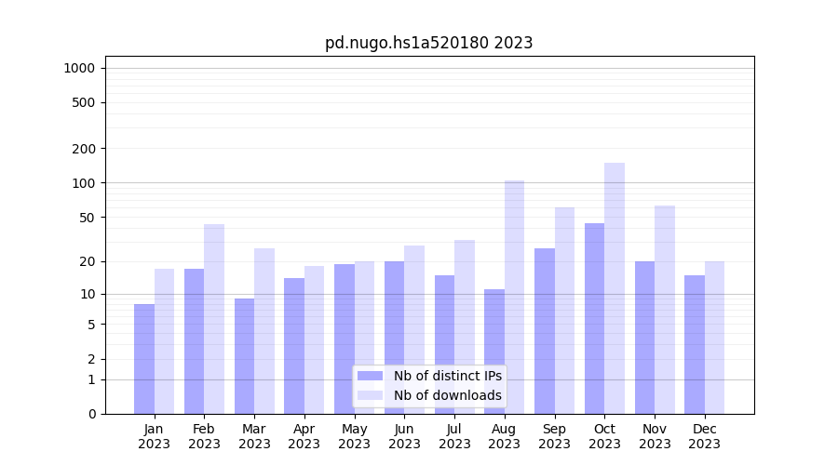
Task: Click the 'Nb of distinct IPs' legend swatch
Action: click(370, 376)
